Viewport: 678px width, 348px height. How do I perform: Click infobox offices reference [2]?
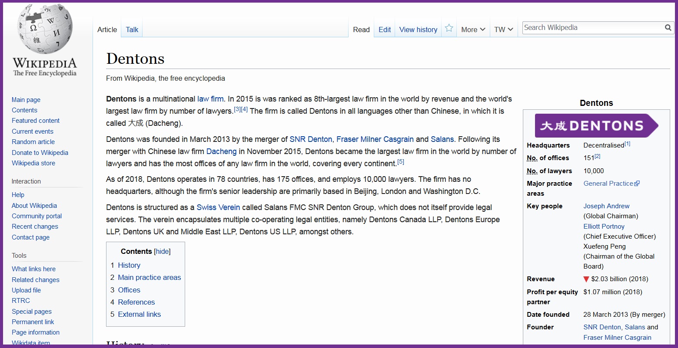[x=597, y=156]
